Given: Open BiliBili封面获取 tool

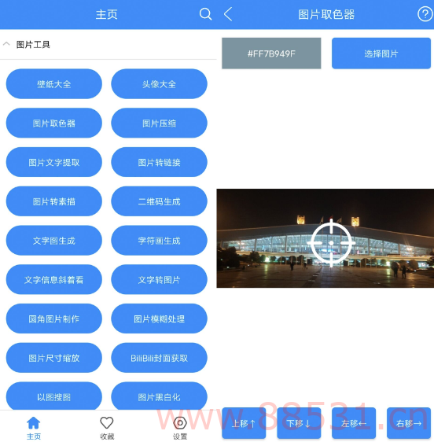Looking at the screenshot, I should pyautogui.click(x=159, y=358).
